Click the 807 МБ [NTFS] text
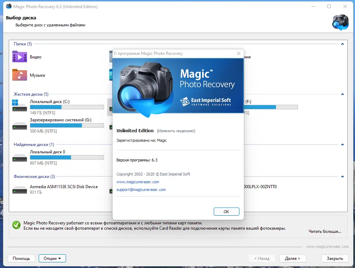Image resolution: width=355 pixels, height=268 pixels. [43, 163]
